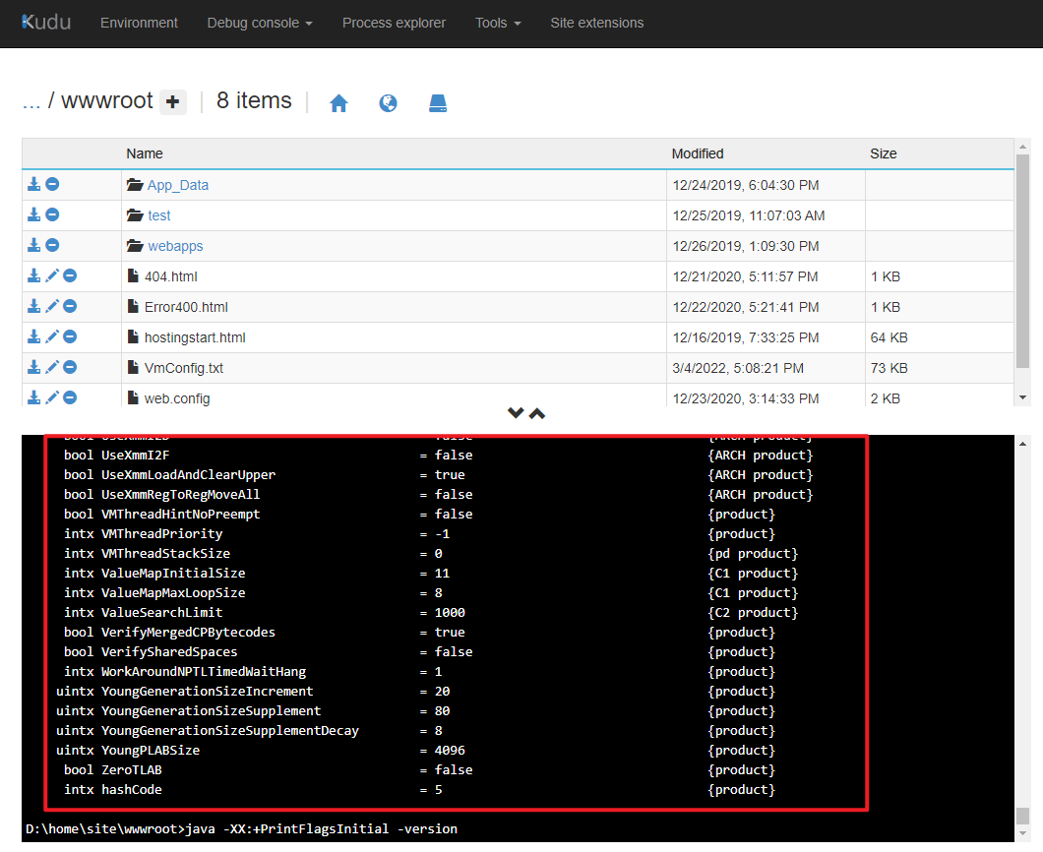Click the system drive icon
Image resolution: width=1043 pixels, height=852 pixels.
point(438,103)
